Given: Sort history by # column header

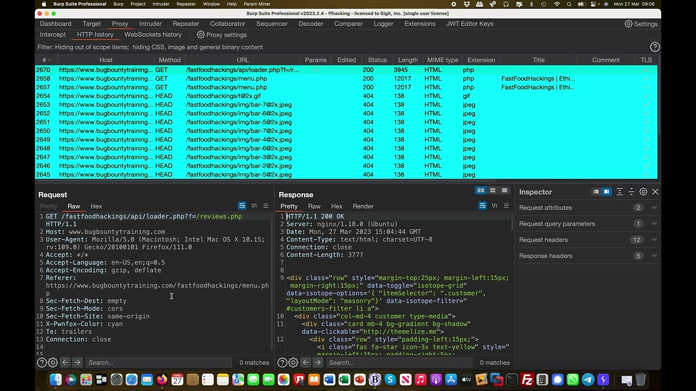Looking at the screenshot, I should point(46,60).
